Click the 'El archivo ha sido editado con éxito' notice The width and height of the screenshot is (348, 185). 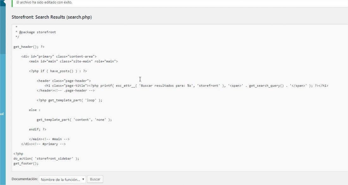click(x=44, y=3)
